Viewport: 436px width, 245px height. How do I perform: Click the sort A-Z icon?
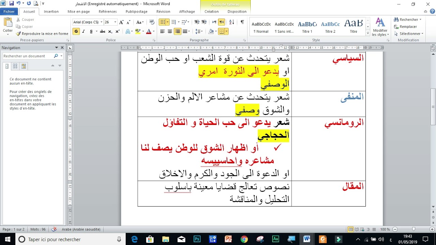tap(232, 22)
